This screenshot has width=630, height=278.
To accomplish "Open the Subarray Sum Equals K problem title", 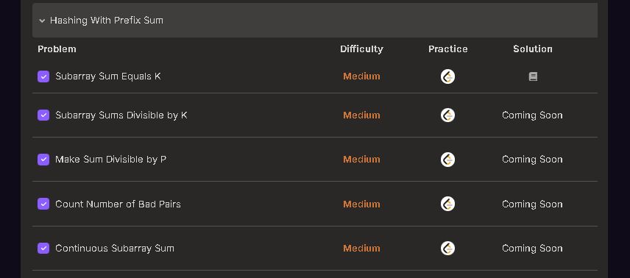I will (108, 76).
